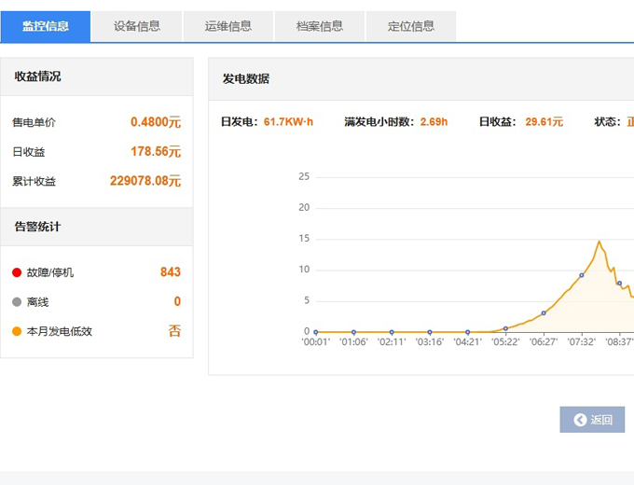Click the 返回 back button
This screenshot has width=634, height=485.
(592, 420)
